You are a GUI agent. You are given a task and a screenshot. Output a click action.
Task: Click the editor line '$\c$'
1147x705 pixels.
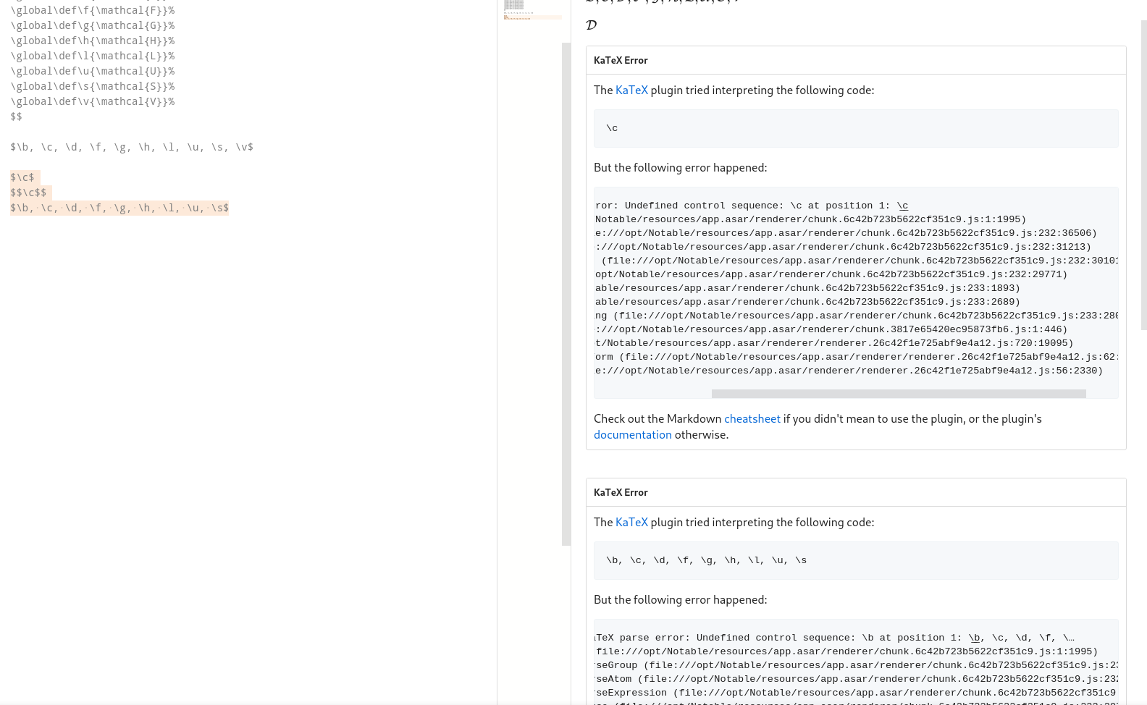pos(22,177)
